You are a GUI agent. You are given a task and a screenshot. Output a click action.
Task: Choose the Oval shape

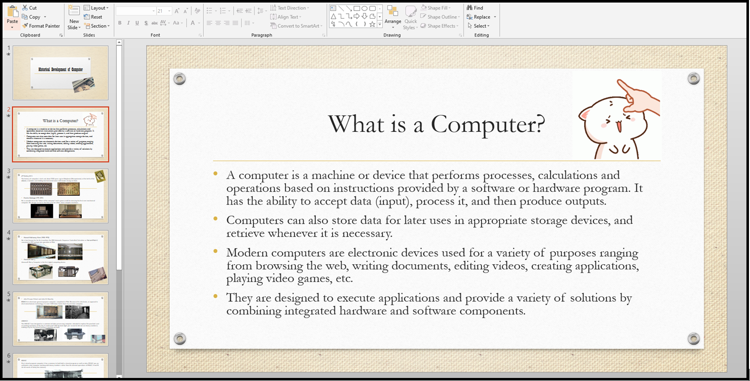point(365,8)
